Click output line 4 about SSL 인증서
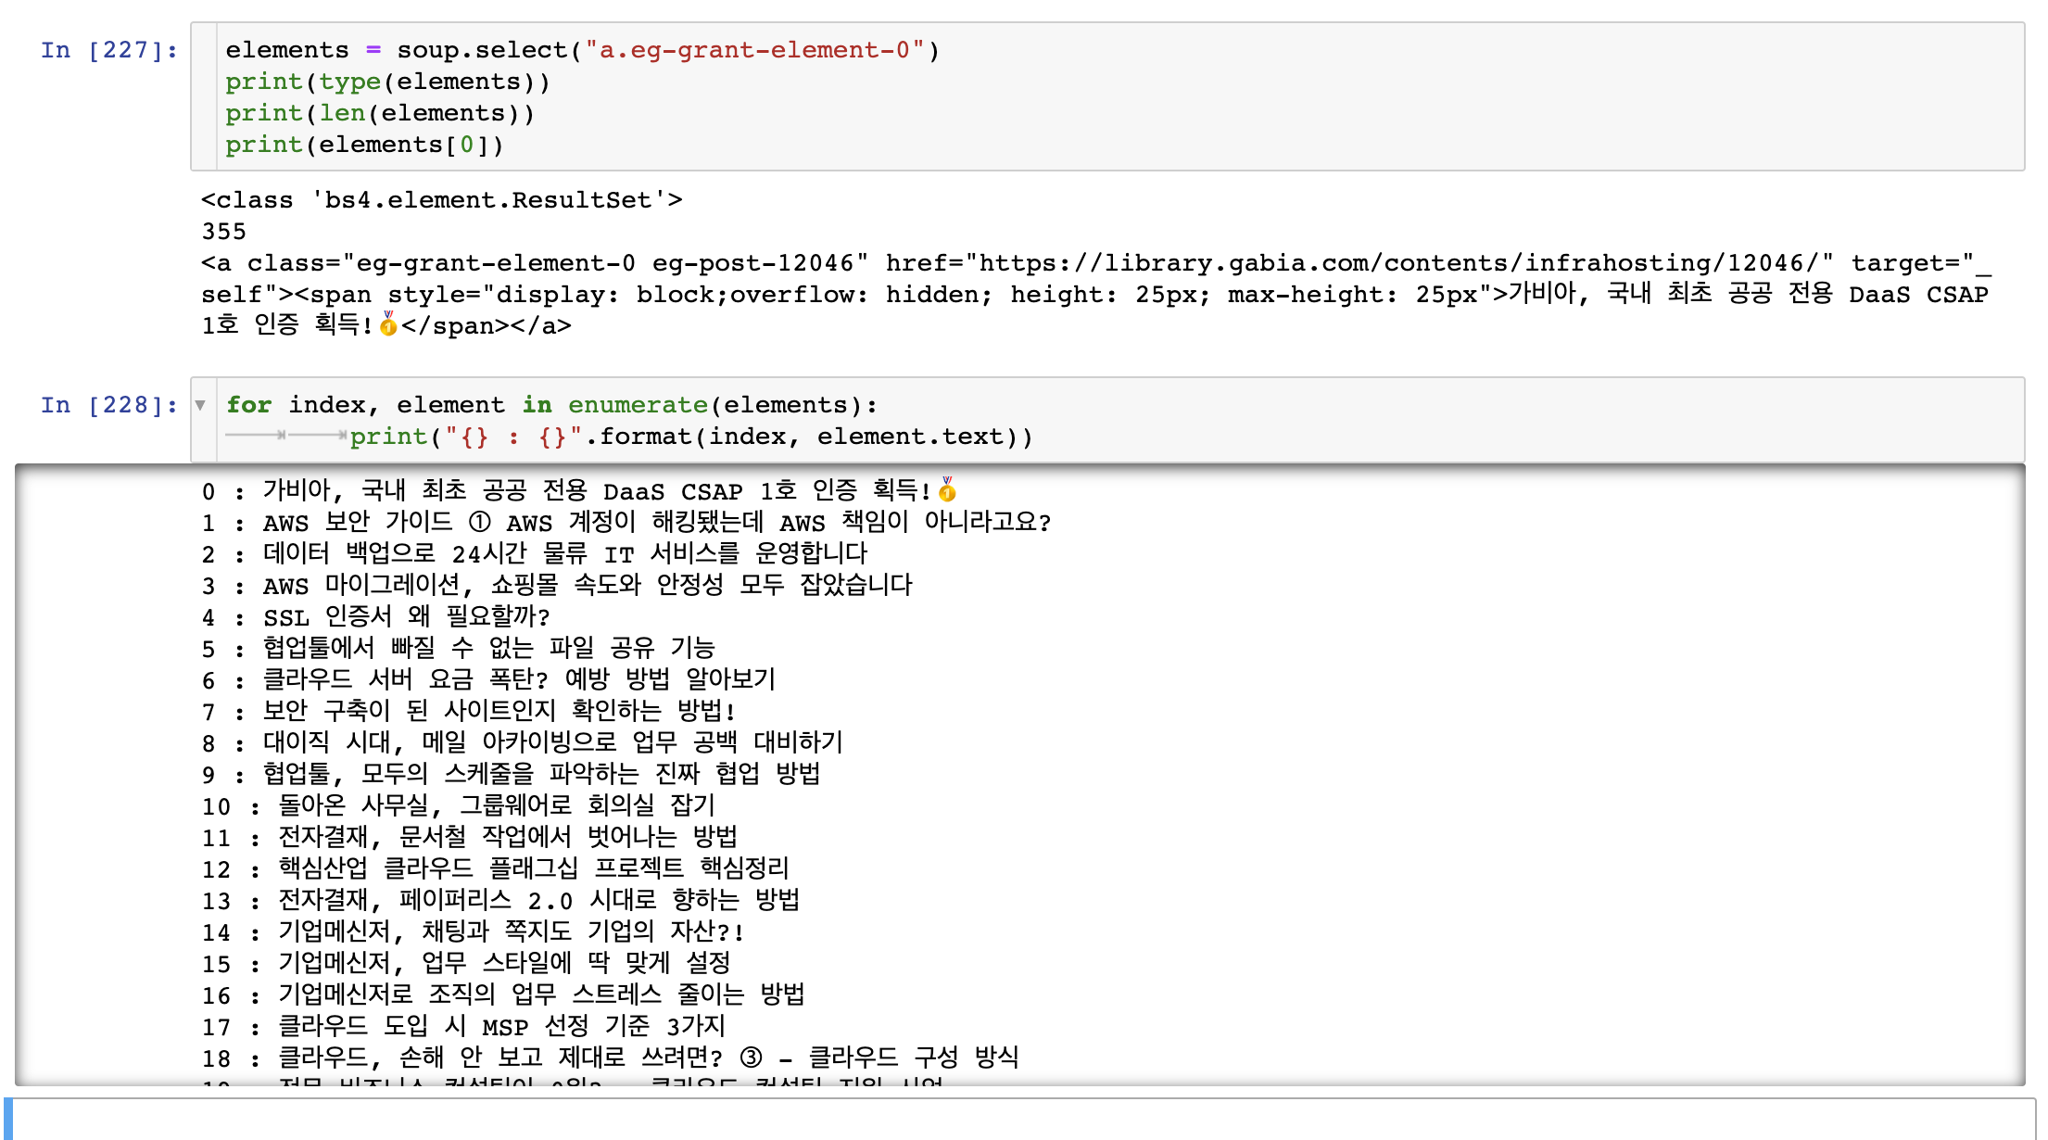 click(x=406, y=616)
